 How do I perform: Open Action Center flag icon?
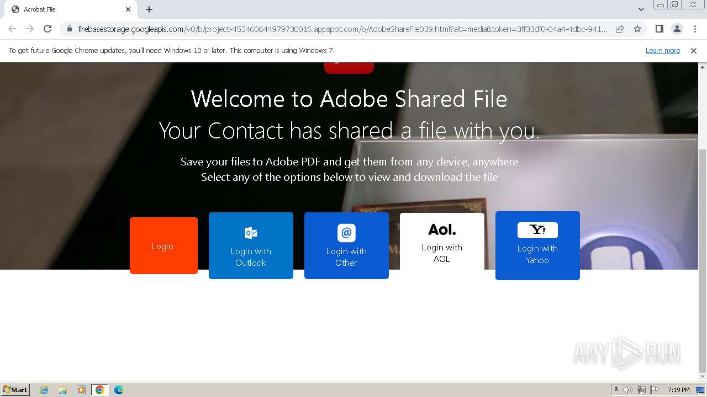tap(655, 390)
